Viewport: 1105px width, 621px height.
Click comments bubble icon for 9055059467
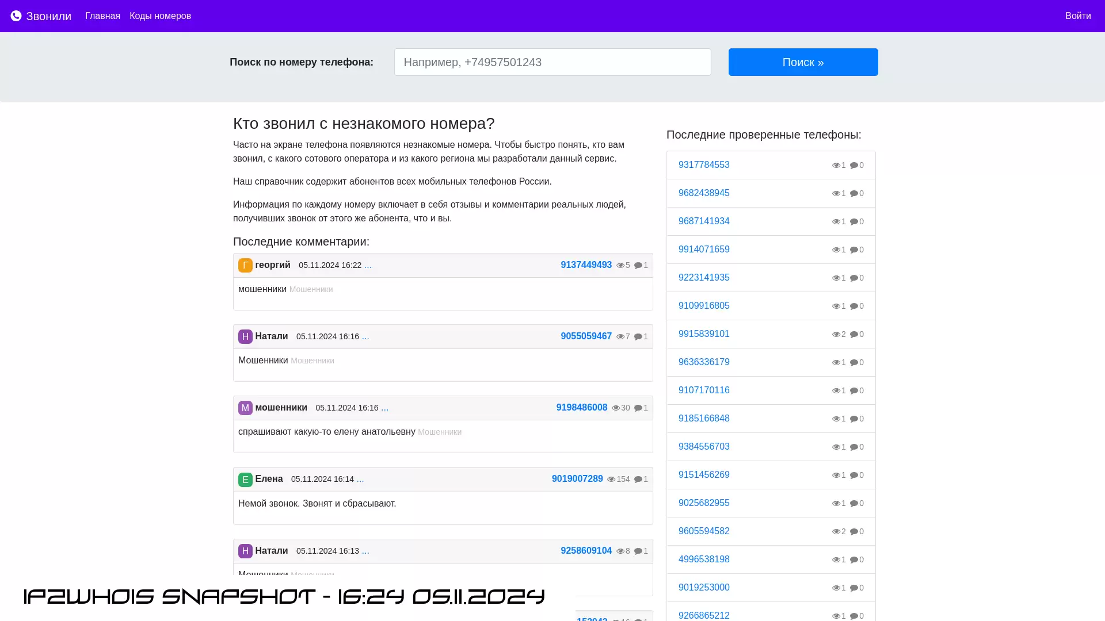638,337
